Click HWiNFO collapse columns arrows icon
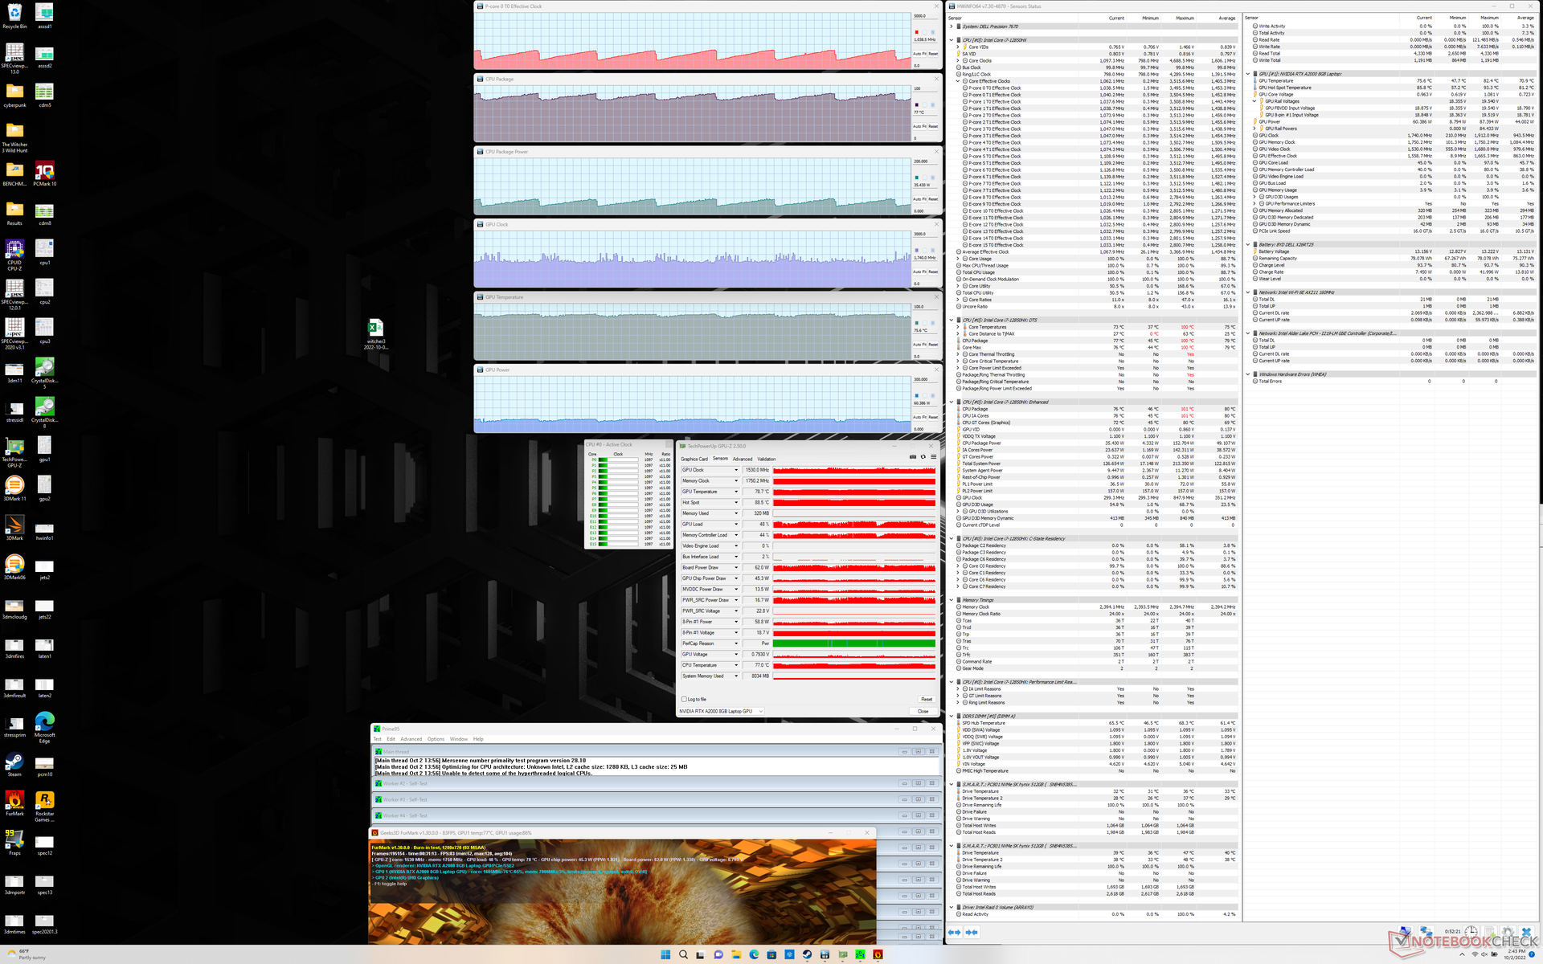The height and width of the screenshot is (964, 1543). coord(972,932)
